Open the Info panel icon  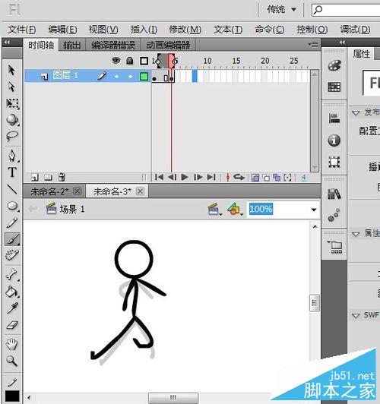[x=334, y=140]
